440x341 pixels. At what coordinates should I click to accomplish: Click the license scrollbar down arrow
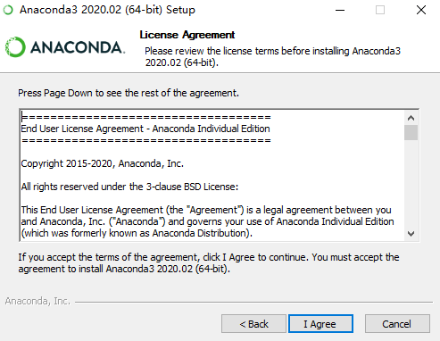pos(411,234)
